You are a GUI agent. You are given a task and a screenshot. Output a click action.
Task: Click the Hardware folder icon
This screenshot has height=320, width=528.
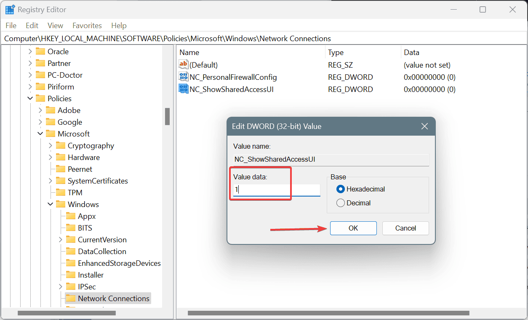(61, 157)
